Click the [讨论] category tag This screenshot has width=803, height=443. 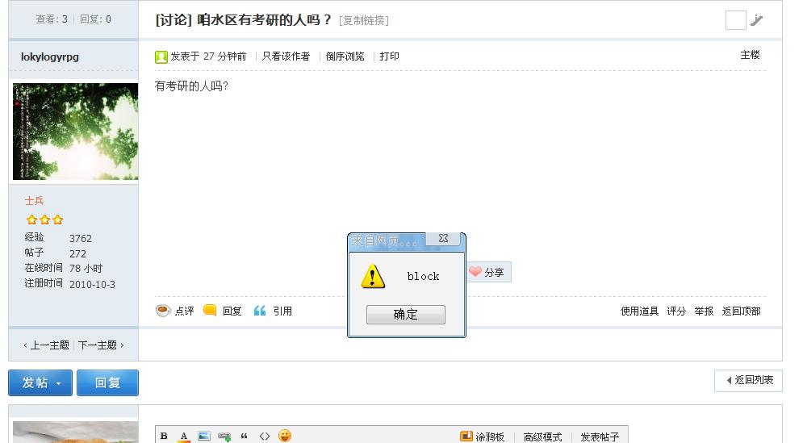point(174,20)
